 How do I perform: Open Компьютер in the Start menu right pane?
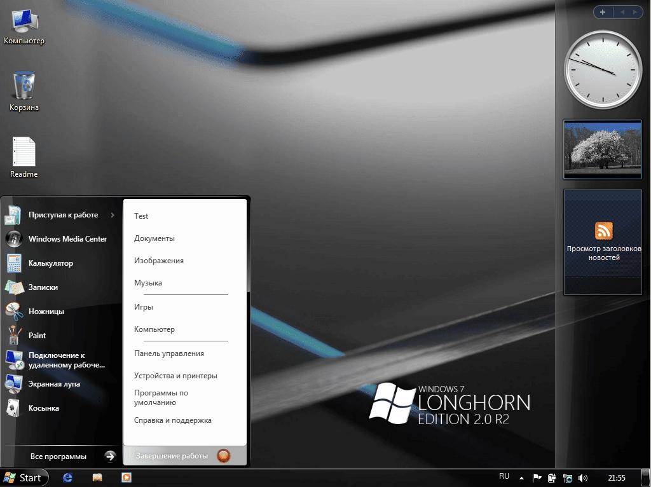154,329
